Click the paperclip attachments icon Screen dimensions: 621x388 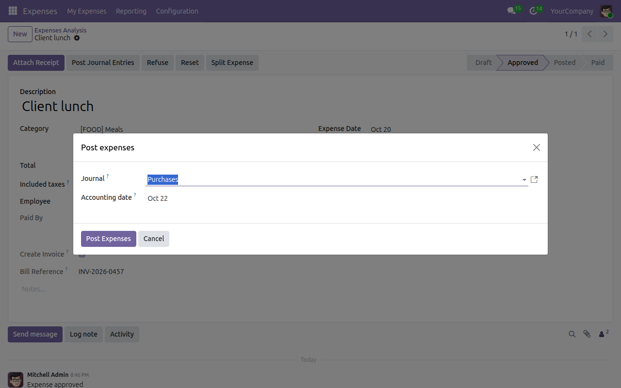tap(587, 334)
